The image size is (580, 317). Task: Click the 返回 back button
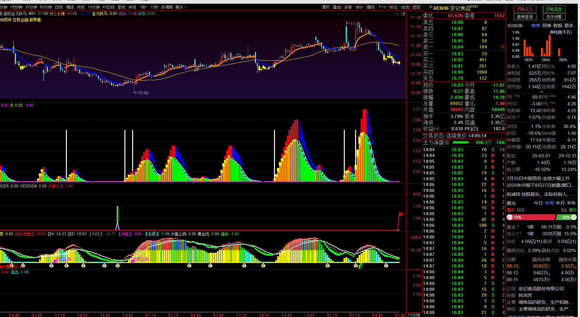point(417,7)
